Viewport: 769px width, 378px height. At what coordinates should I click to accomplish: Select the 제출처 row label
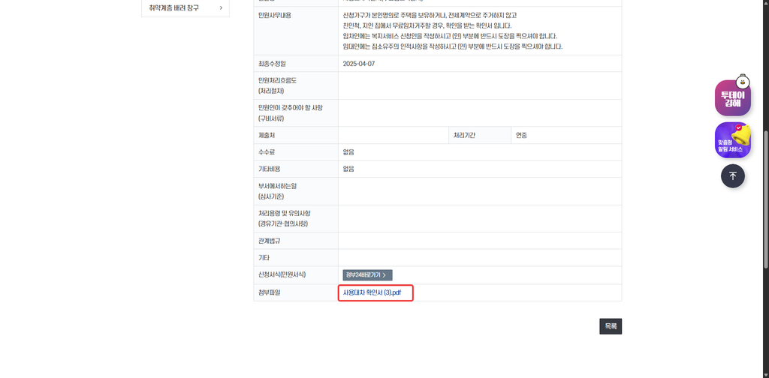(267, 135)
